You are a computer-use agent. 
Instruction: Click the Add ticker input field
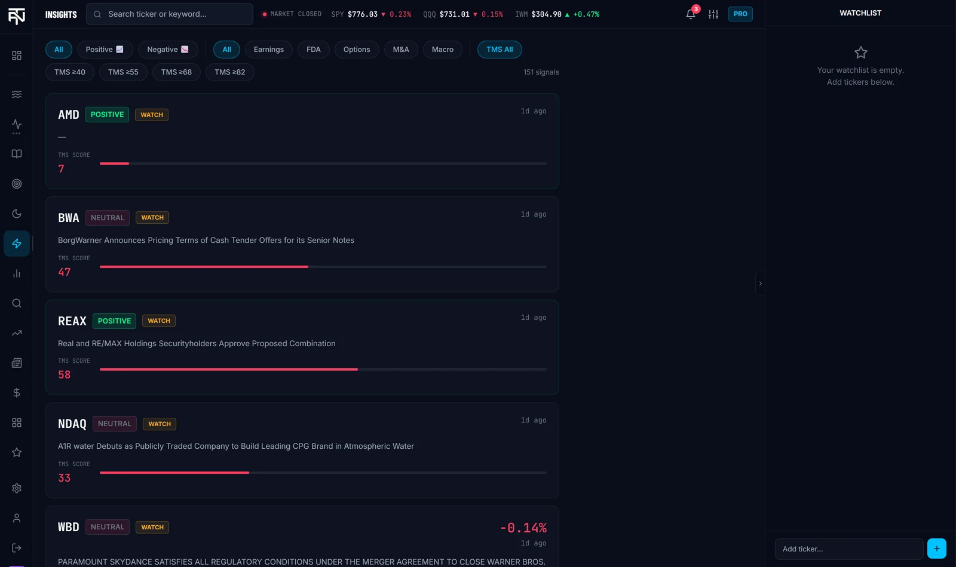click(849, 548)
